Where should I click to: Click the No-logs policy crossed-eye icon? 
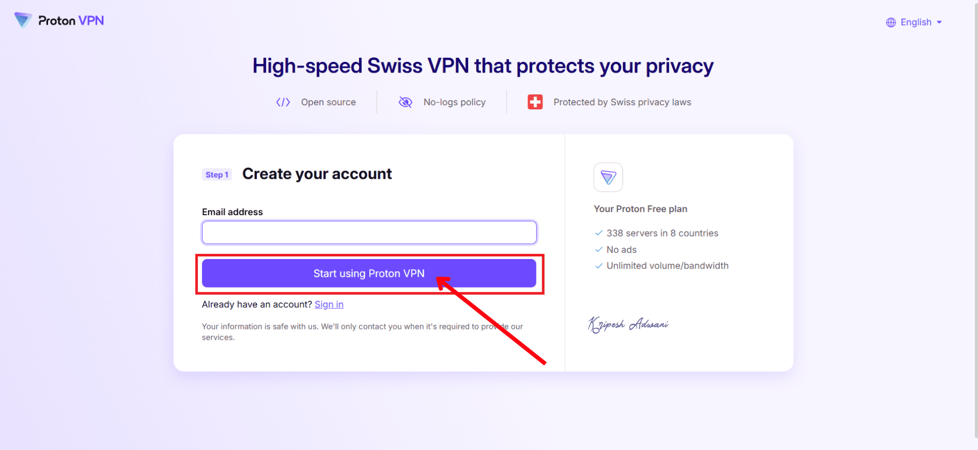click(406, 102)
